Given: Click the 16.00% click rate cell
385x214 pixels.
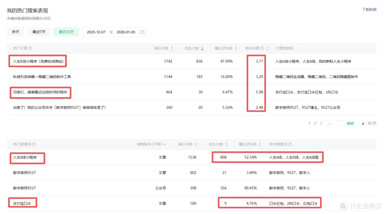Looking at the screenshot, I should click(x=226, y=77).
